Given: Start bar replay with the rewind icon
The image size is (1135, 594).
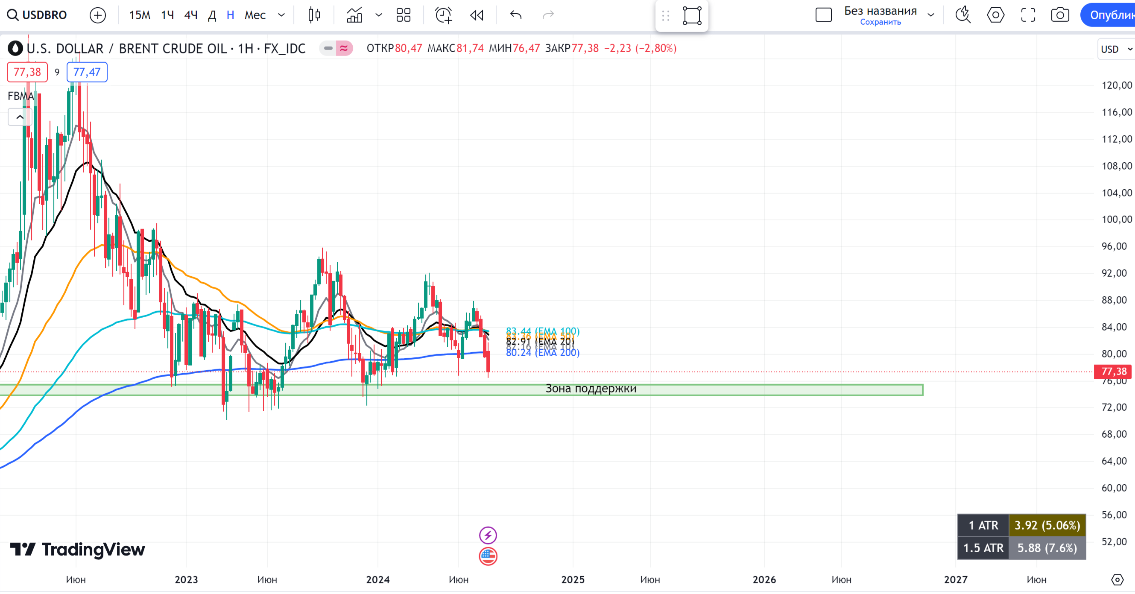Looking at the screenshot, I should click(477, 15).
